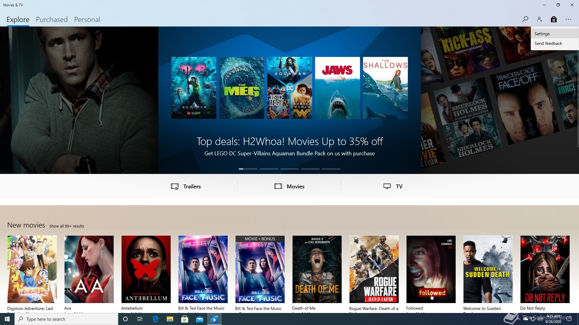The height and width of the screenshot is (325, 579).
Task: Open The Meg poster in banner
Action: (x=242, y=88)
